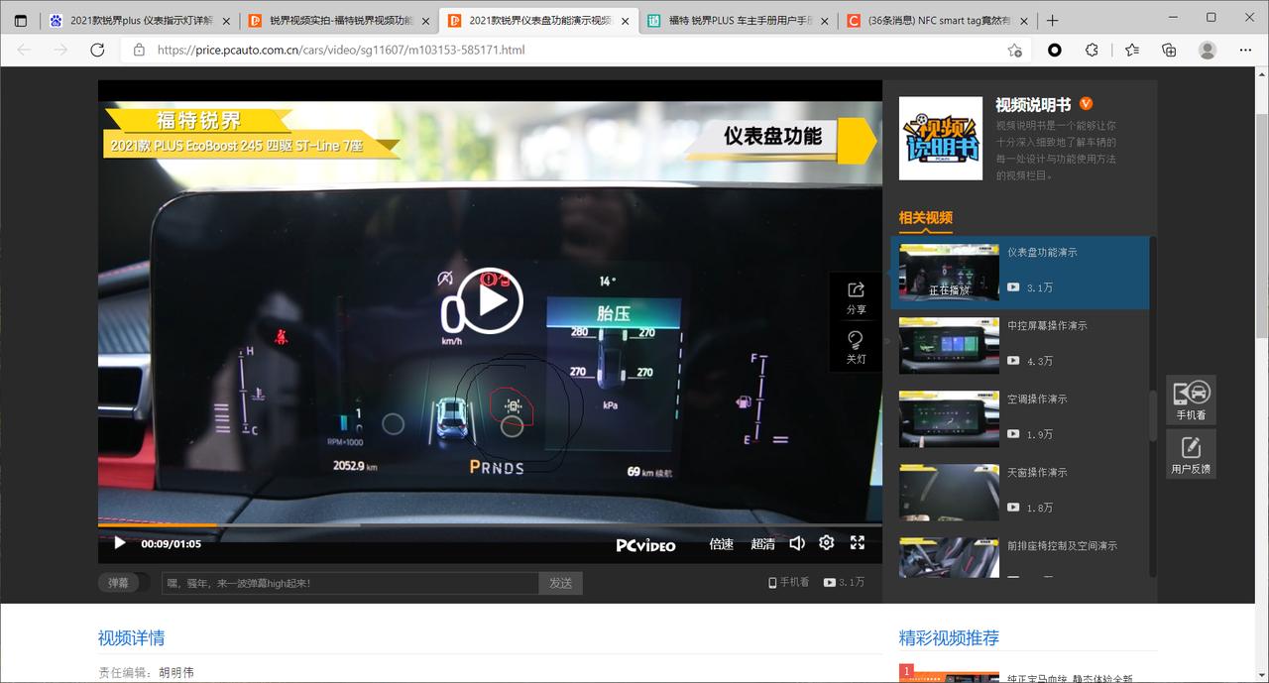Viewport: 1269px width, 683px height.
Task: Add this page to favorites
Action: tap(1014, 50)
